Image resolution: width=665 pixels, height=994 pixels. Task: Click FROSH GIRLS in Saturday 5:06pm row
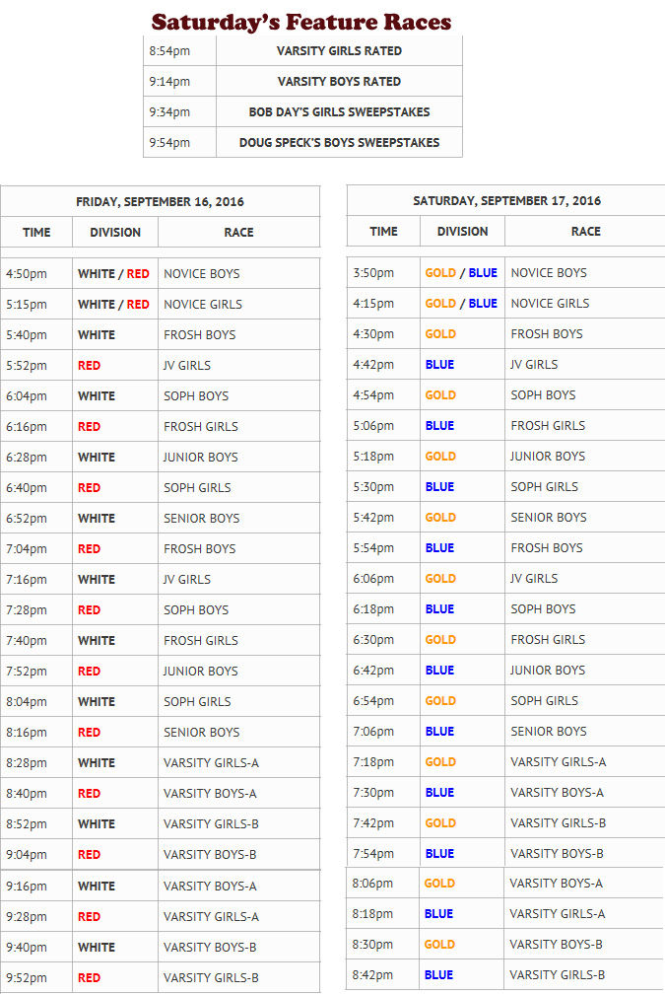(x=548, y=425)
